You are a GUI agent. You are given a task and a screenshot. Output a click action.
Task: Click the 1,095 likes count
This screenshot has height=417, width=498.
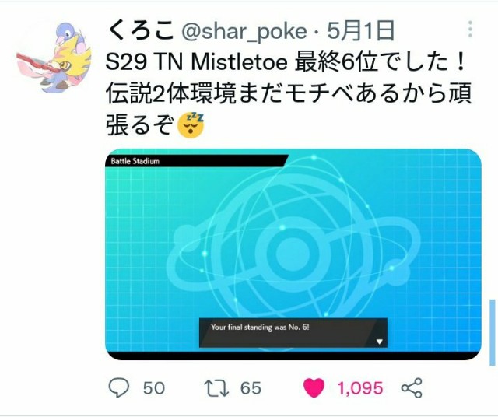point(360,388)
